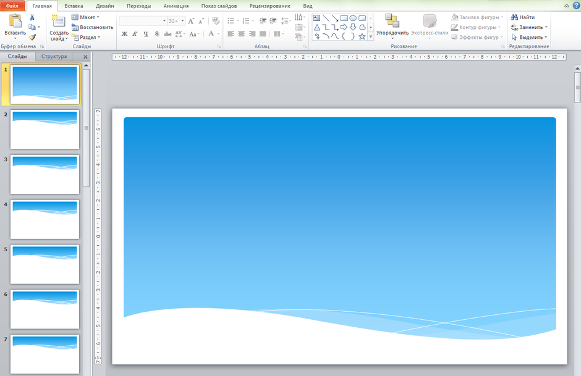Toggle align text left
Screen dimensions: 581x376
tap(231, 34)
